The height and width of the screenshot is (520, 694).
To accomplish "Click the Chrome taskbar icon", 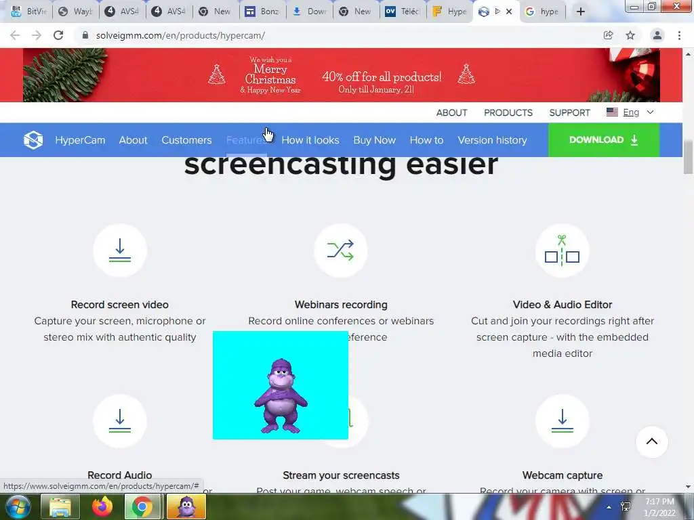I will pos(142,506).
